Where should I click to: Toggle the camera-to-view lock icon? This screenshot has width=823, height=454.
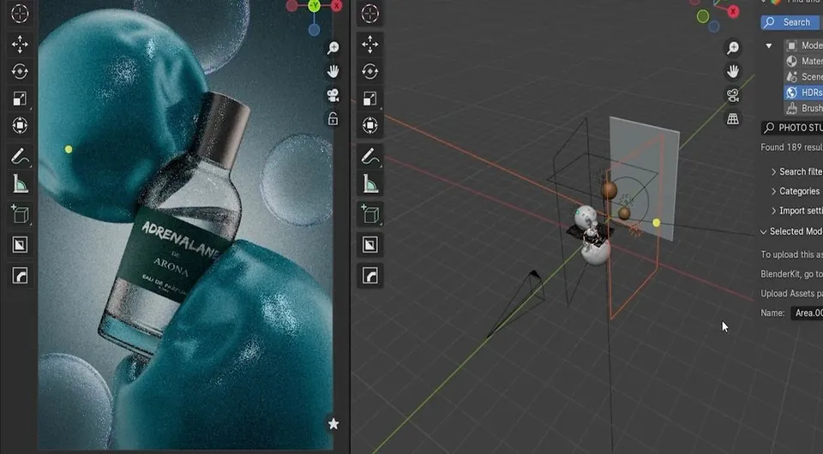coord(333,118)
